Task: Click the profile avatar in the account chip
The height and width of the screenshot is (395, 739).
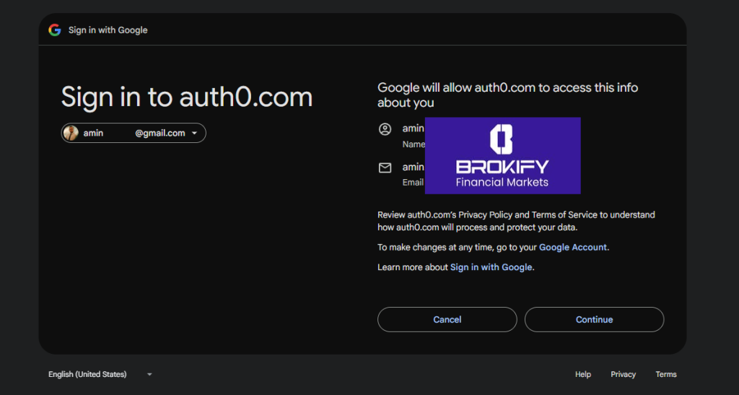Action: tap(71, 133)
